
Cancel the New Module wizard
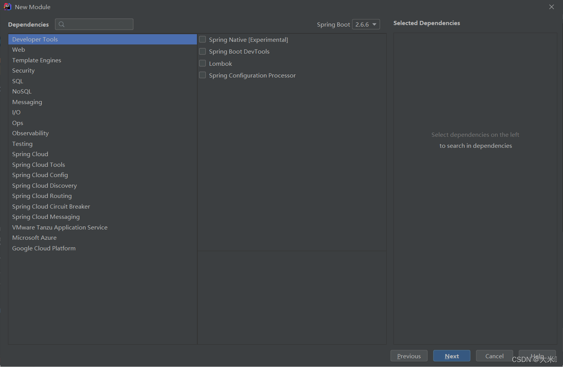click(494, 356)
